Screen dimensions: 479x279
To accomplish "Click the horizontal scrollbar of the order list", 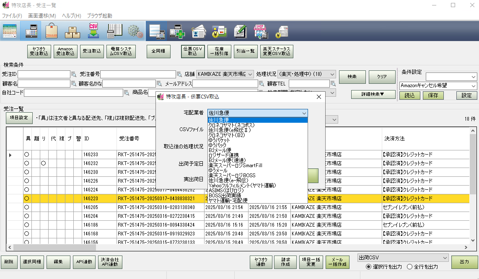I will [54, 247].
